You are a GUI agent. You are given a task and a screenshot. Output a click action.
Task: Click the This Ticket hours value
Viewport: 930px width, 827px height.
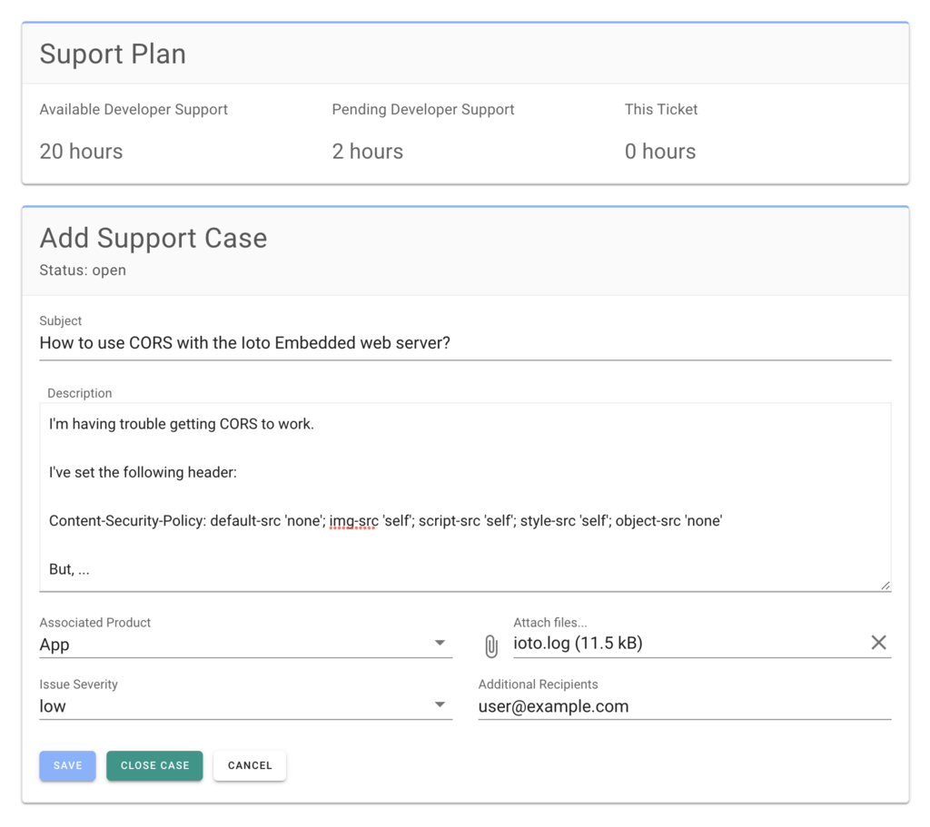tap(660, 152)
